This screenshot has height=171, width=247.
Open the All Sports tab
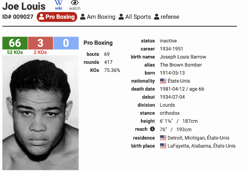135,17
